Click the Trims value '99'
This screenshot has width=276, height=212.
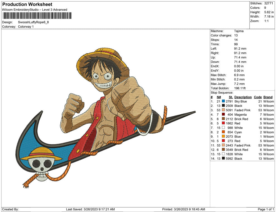click(236, 44)
